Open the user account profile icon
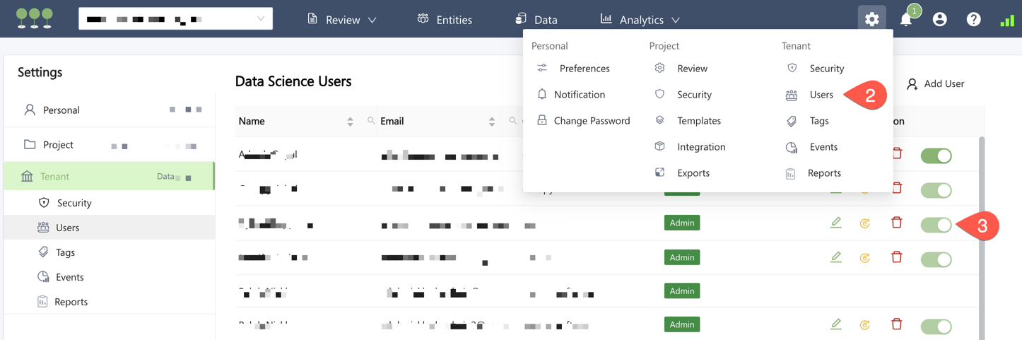1022x340 pixels. (x=939, y=19)
